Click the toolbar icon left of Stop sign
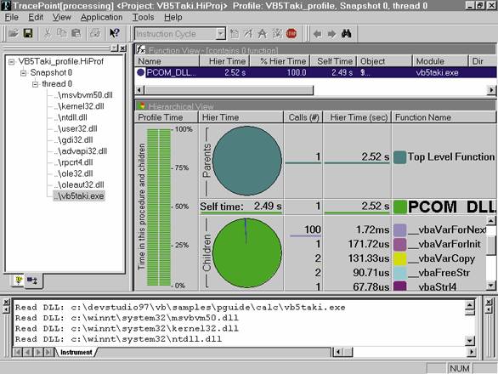 click(x=277, y=34)
